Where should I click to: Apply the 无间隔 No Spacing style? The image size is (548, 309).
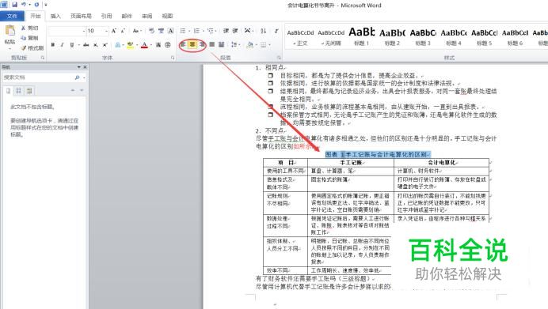[331, 37]
